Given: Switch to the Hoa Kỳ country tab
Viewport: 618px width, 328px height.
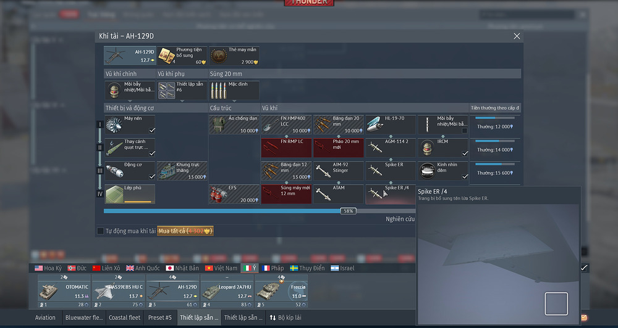Looking at the screenshot, I should pyautogui.click(x=48, y=268).
